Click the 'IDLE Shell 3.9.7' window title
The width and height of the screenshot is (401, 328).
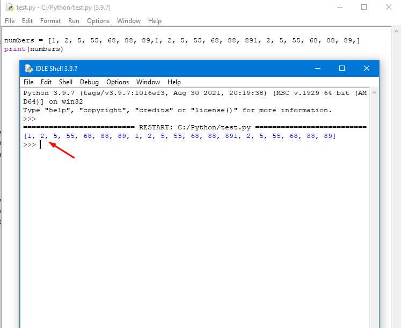point(56,69)
